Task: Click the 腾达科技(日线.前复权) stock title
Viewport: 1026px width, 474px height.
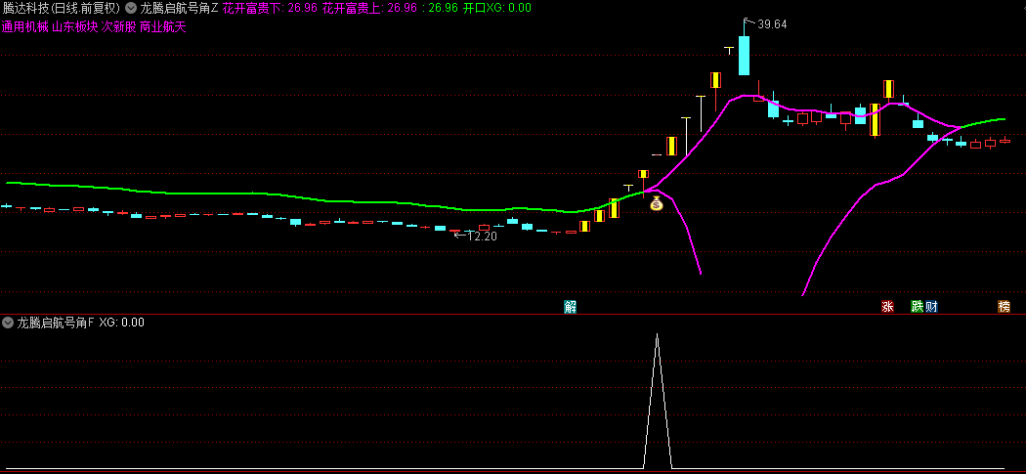Action: click(x=62, y=9)
